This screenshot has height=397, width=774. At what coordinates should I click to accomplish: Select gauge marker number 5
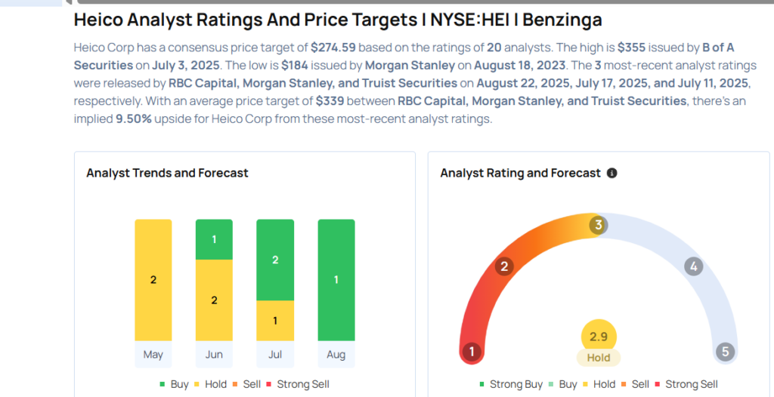725,352
